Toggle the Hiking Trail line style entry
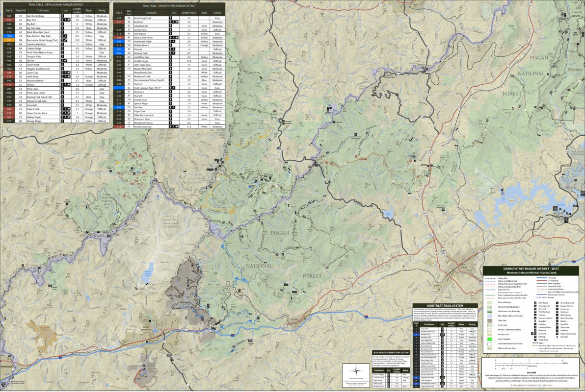The image size is (585, 392). 491,278
